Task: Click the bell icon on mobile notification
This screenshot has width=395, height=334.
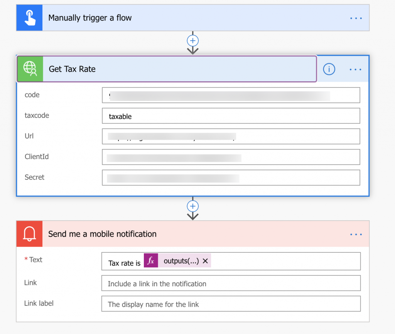Action: point(29,233)
